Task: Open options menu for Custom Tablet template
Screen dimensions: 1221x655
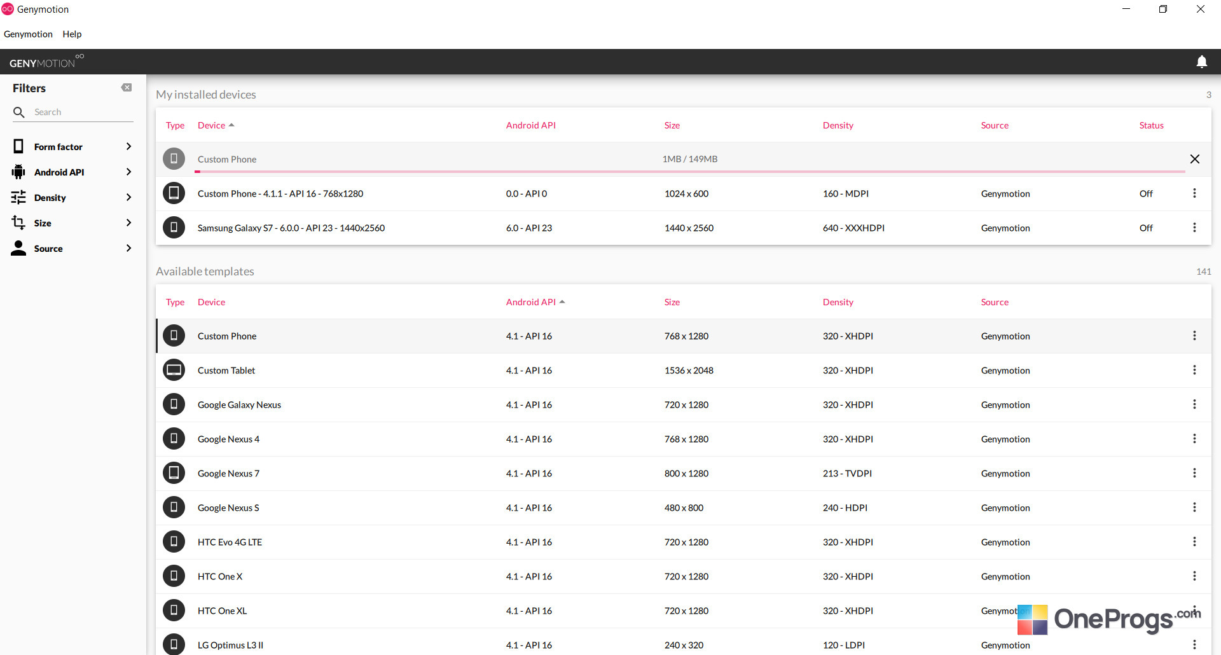Action: click(x=1194, y=370)
